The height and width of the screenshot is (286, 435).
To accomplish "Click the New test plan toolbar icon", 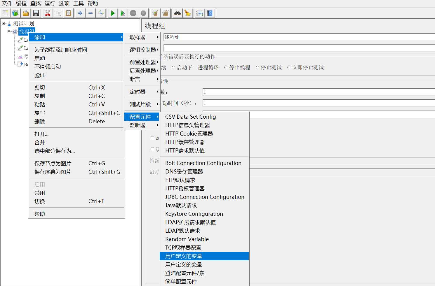I will coord(5,13).
